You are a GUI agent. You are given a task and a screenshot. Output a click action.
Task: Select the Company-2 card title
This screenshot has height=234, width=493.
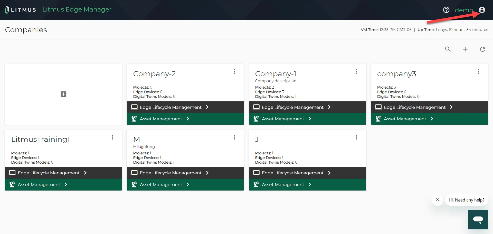pyautogui.click(x=154, y=74)
